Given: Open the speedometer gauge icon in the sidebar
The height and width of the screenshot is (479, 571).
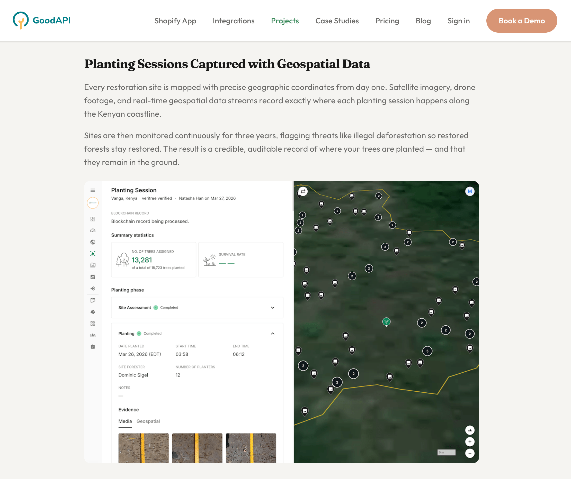Looking at the screenshot, I should tap(93, 231).
